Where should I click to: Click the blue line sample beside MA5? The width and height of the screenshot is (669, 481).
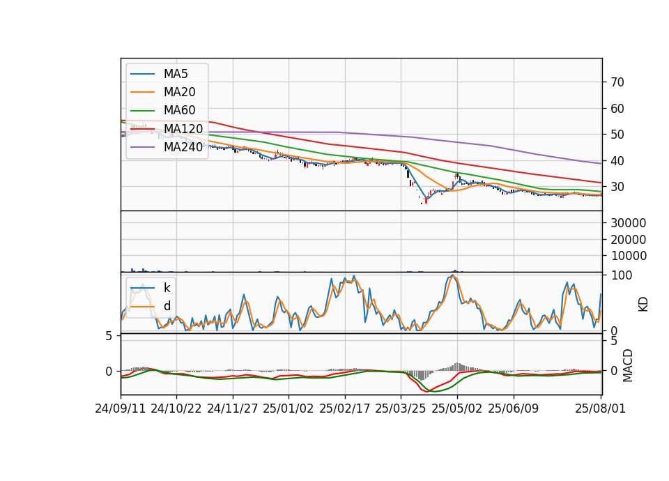tap(142, 75)
